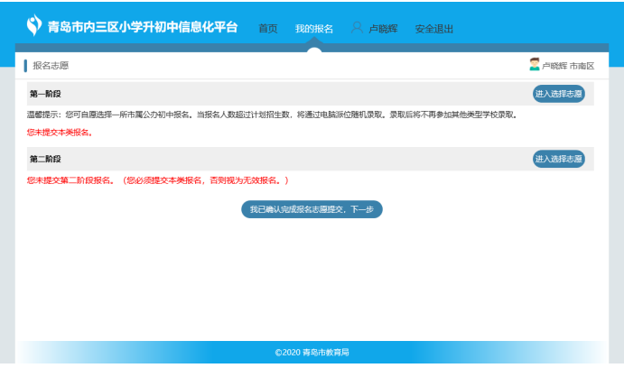This screenshot has height=368, width=624.
Task: Go to the 首页 navigation item
Action: tap(268, 29)
